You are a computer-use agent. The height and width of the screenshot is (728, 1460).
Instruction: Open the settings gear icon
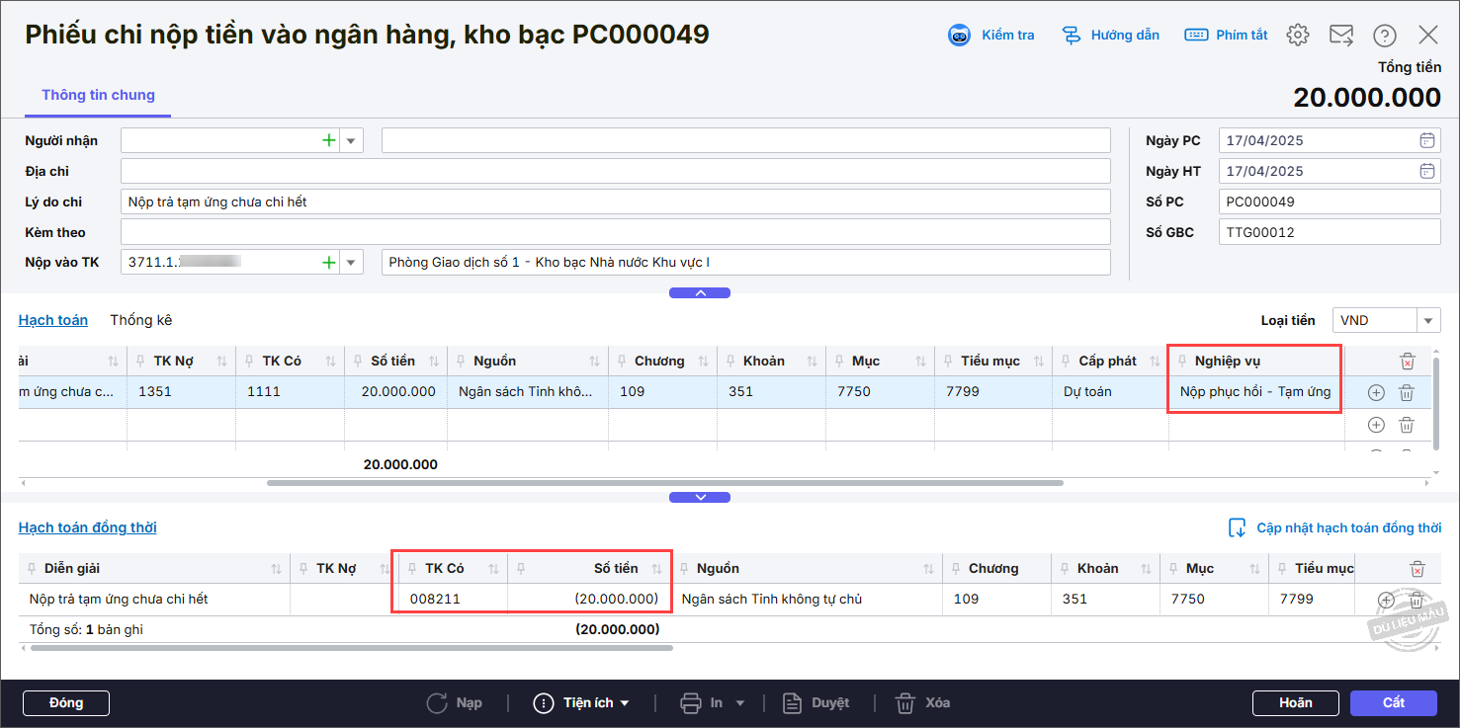tap(1297, 36)
